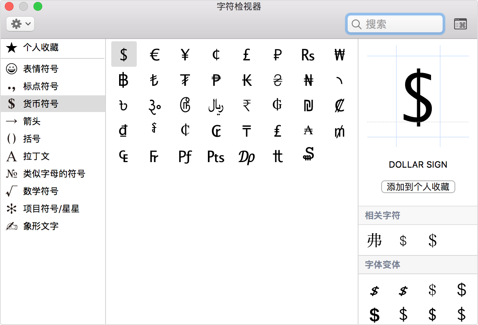
Task: Toggle compact view with top-right window icon
Action: pyautogui.click(x=460, y=24)
